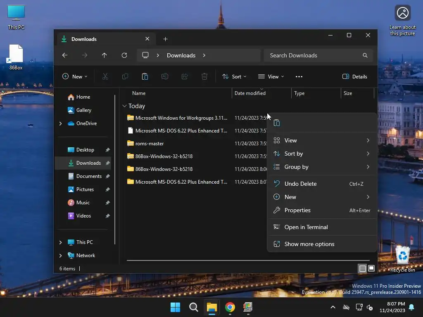The width and height of the screenshot is (423, 317).
Task: Open taskbar Search
Action: pyautogui.click(x=193, y=307)
